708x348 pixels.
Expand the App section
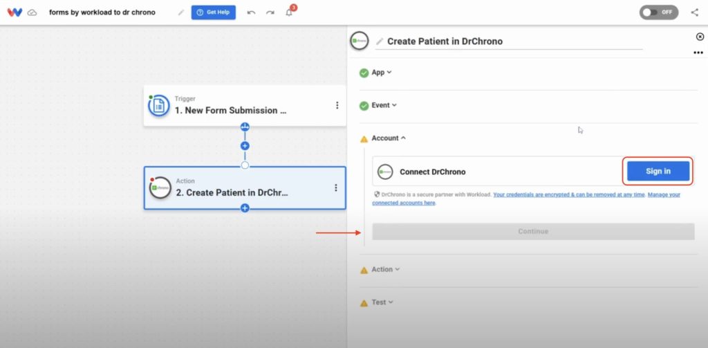coord(382,73)
